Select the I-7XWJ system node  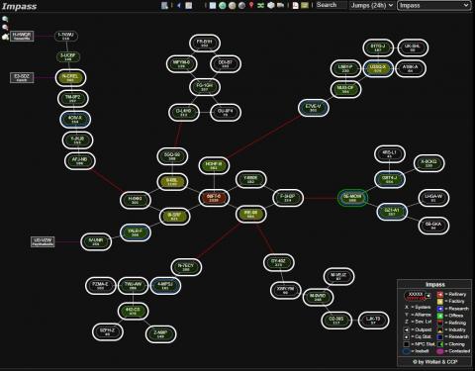click(x=66, y=36)
